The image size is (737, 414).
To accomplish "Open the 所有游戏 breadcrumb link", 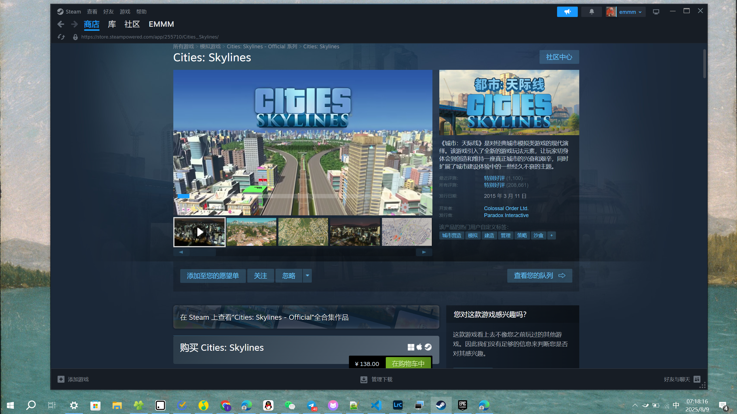I will (183, 47).
